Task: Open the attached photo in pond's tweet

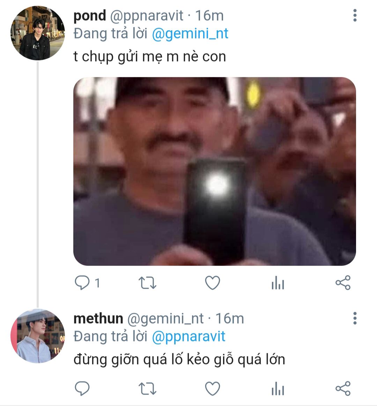Action: tap(214, 171)
